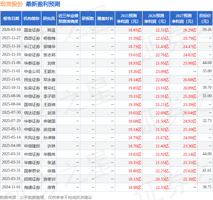The height and width of the screenshot is (200, 213).
Task: Click the 26.89亿 forecast value
Action: pos(190,88)
